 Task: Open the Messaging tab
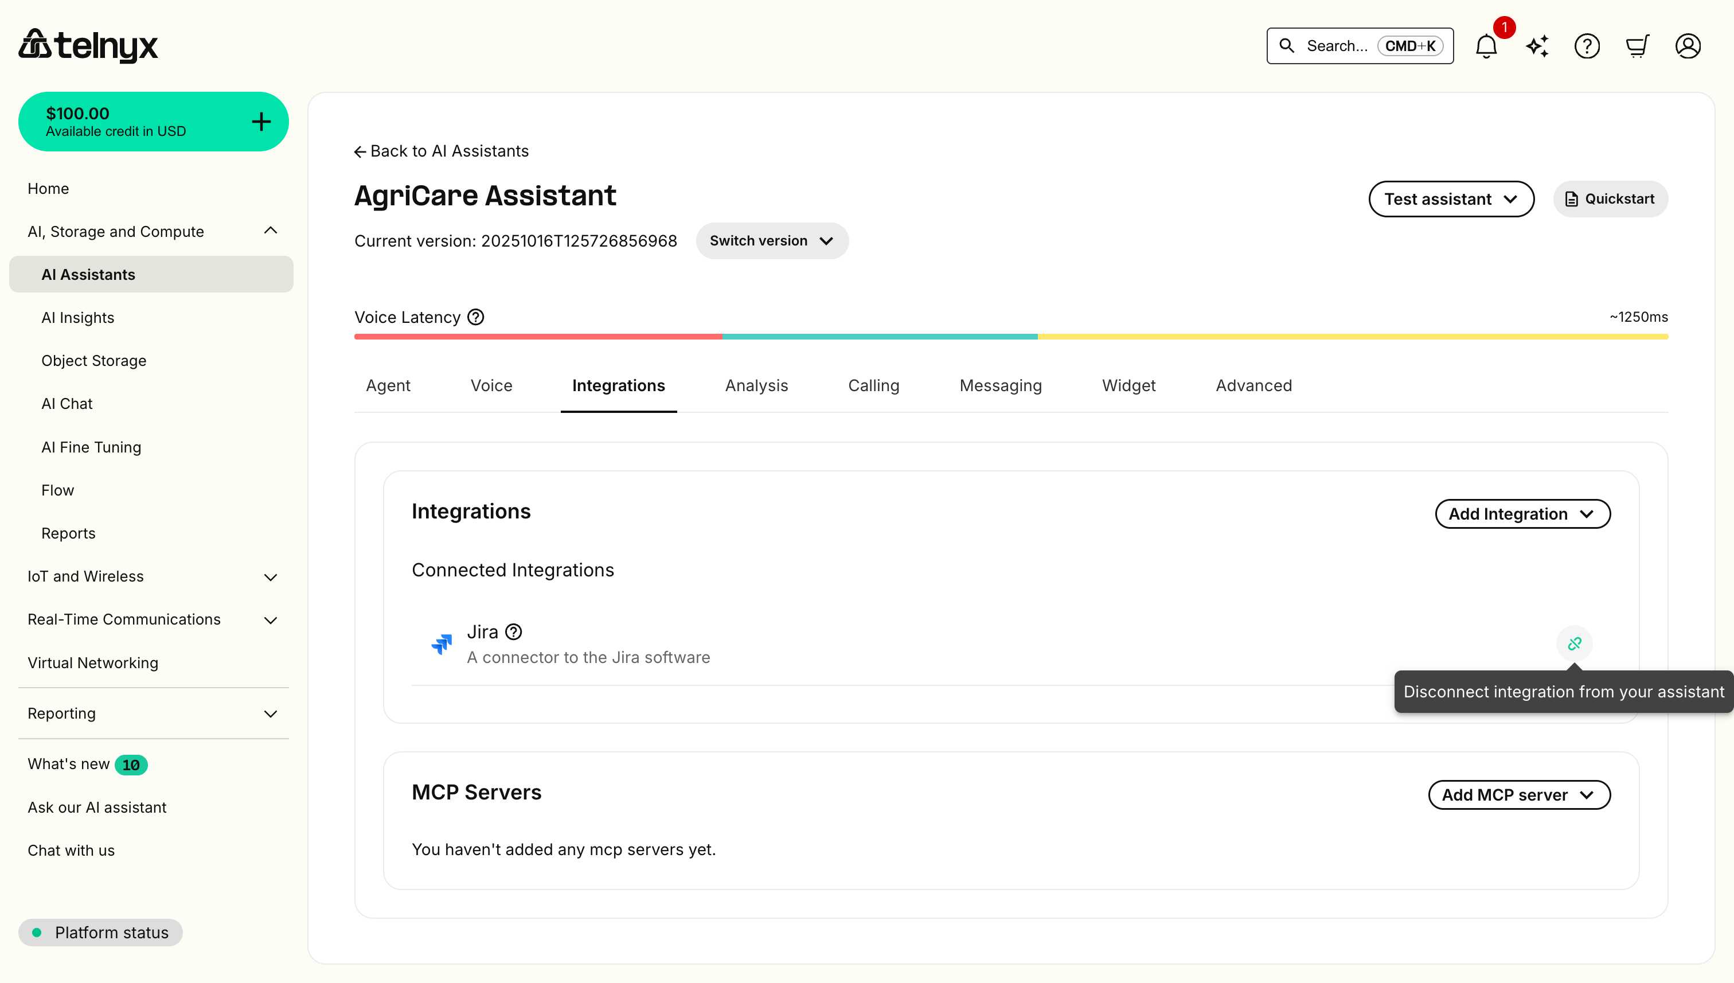1000,385
